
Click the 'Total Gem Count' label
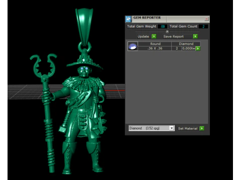tap(183, 26)
